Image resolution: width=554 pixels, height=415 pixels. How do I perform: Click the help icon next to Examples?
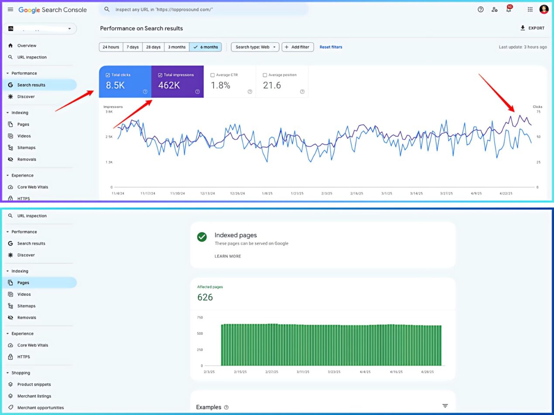pyautogui.click(x=226, y=407)
